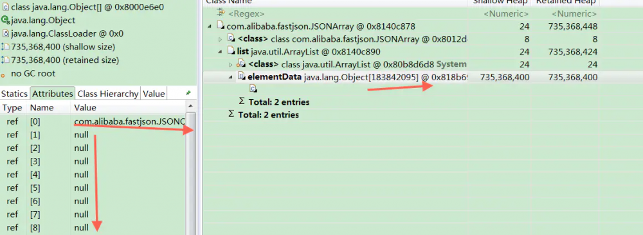Screen dimensions: 643x235
Task: Select the [4] attribute name cell
Action: coord(35,175)
